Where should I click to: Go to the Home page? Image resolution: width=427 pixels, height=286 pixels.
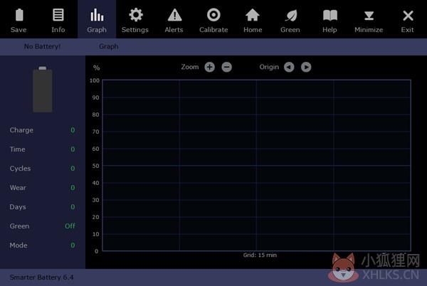pyautogui.click(x=253, y=20)
